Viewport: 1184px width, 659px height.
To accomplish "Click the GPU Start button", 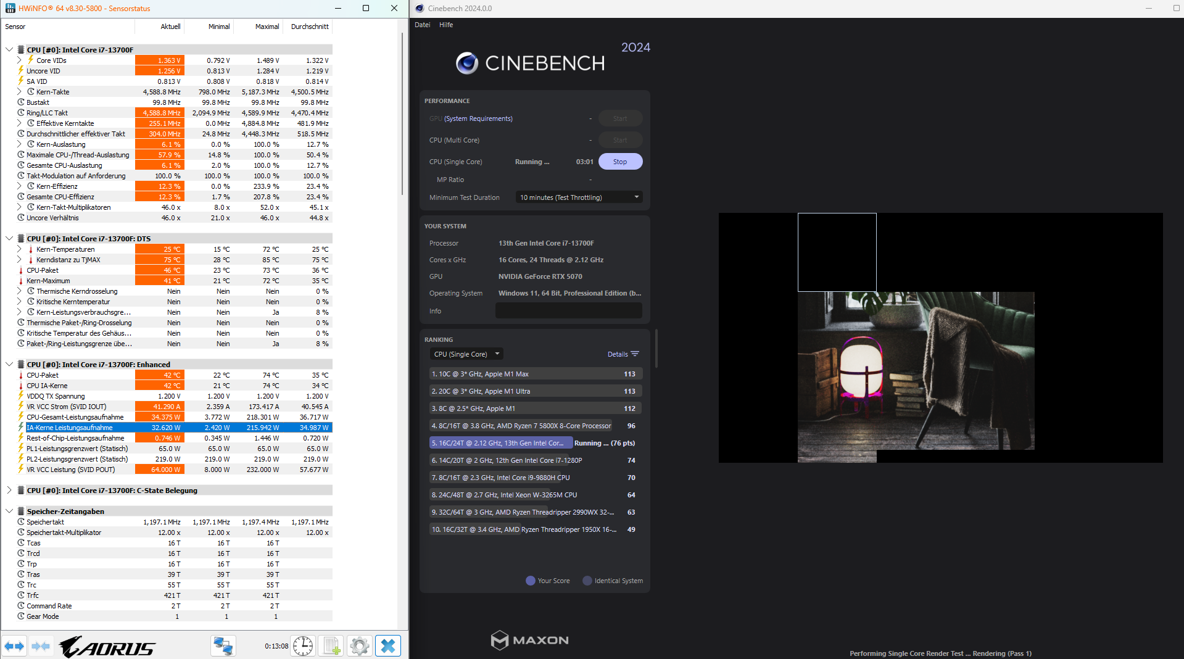I will (620, 118).
